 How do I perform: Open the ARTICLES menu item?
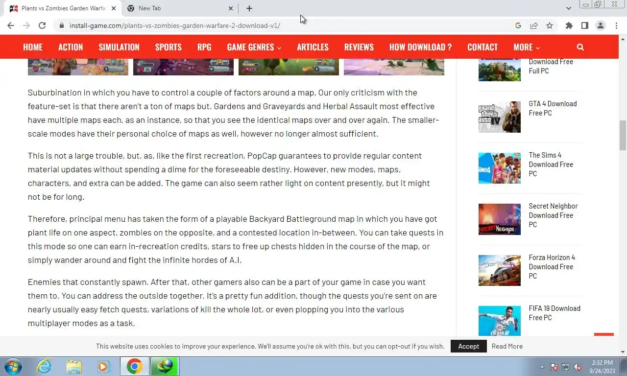(x=313, y=47)
